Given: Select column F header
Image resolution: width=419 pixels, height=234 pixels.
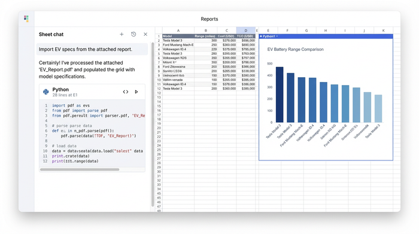Looking at the screenshot, I should [287, 31].
